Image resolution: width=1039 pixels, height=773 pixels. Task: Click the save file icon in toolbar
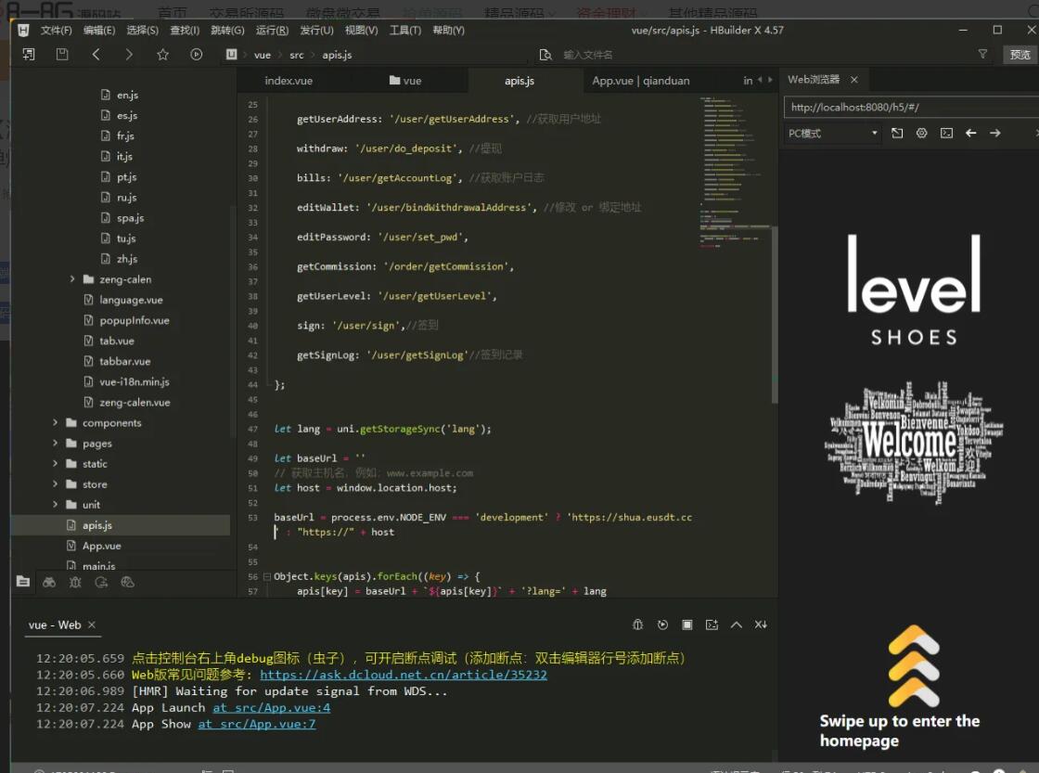coord(62,55)
